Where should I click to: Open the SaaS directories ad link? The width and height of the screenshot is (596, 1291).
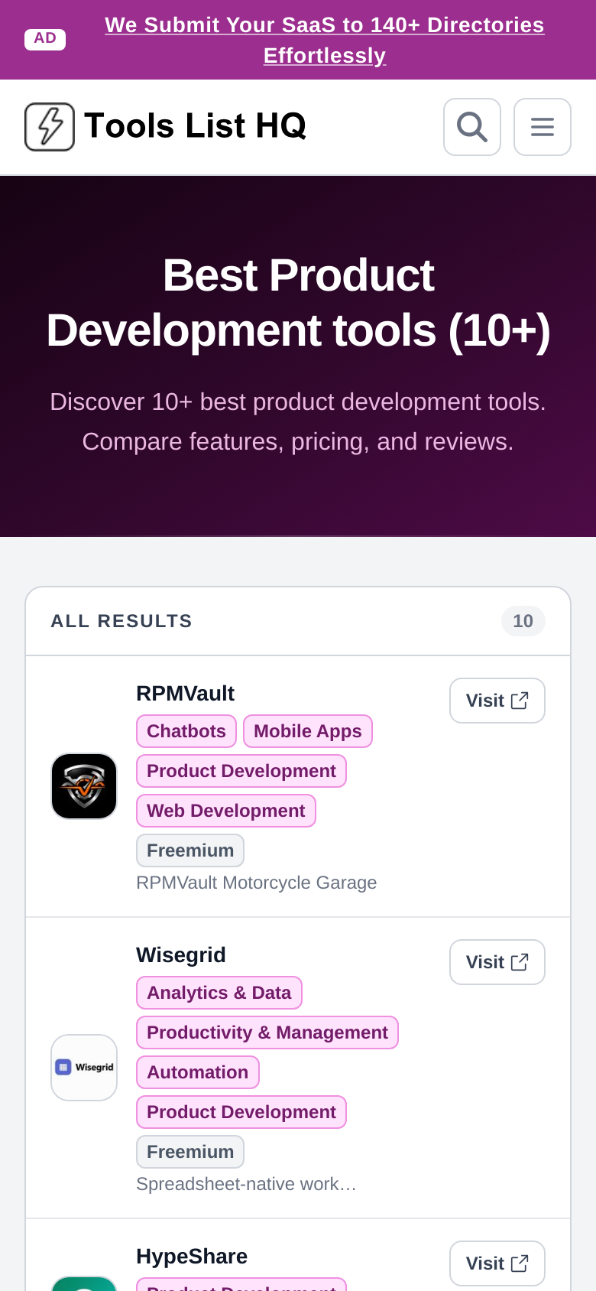[x=325, y=40]
